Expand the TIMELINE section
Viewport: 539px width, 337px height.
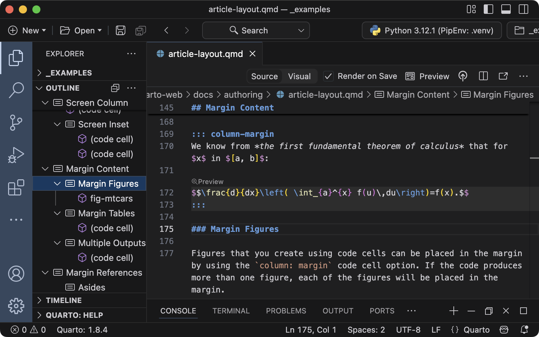click(64, 300)
